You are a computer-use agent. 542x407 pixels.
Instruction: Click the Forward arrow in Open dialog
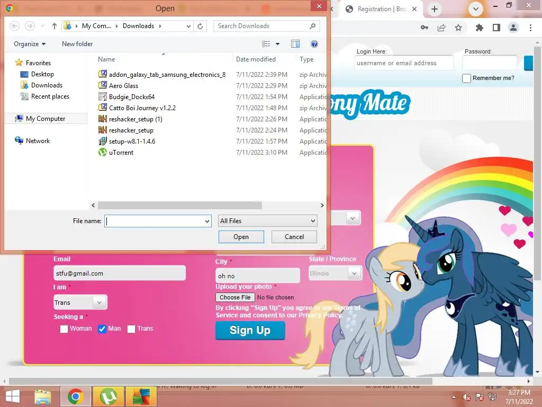(30, 26)
